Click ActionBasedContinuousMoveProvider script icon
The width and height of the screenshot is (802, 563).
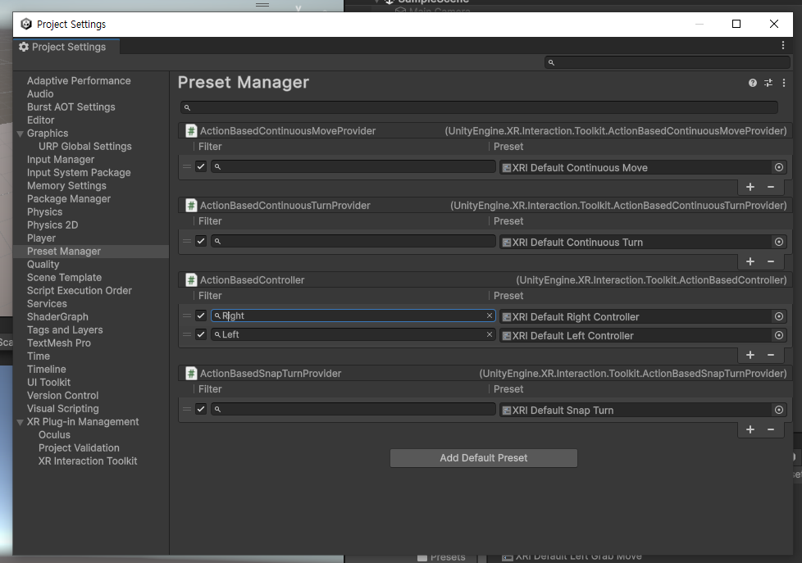coord(191,131)
